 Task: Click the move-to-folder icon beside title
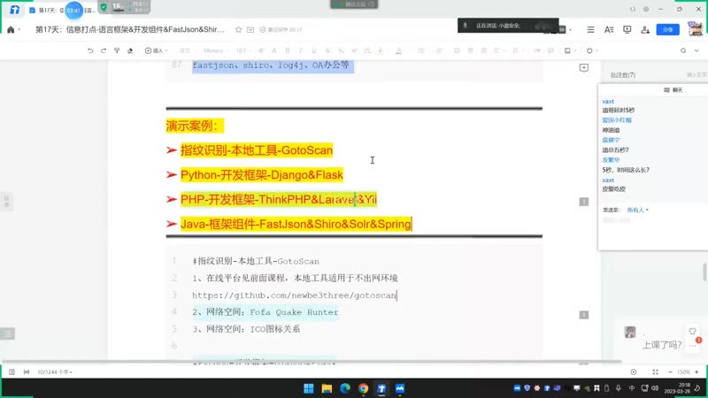pos(250,30)
